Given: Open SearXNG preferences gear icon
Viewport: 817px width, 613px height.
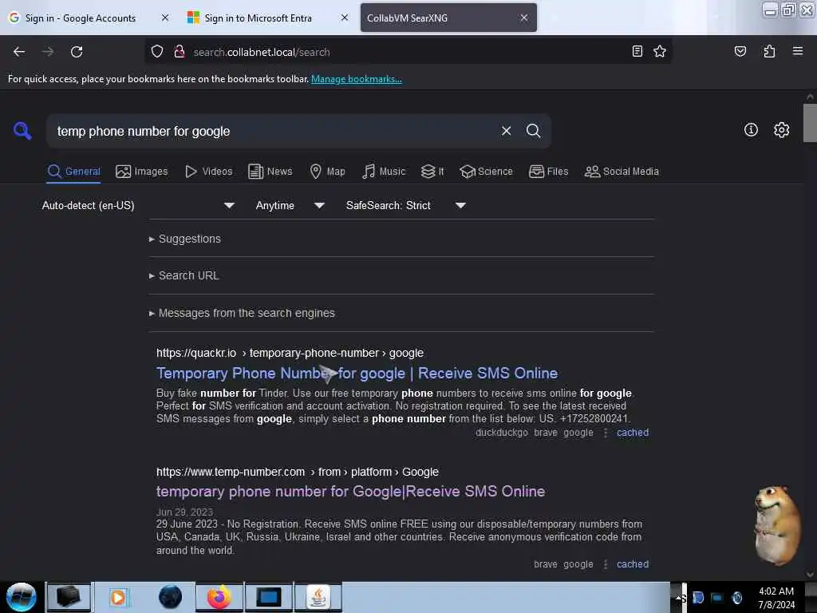Looking at the screenshot, I should click(x=781, y=130).
